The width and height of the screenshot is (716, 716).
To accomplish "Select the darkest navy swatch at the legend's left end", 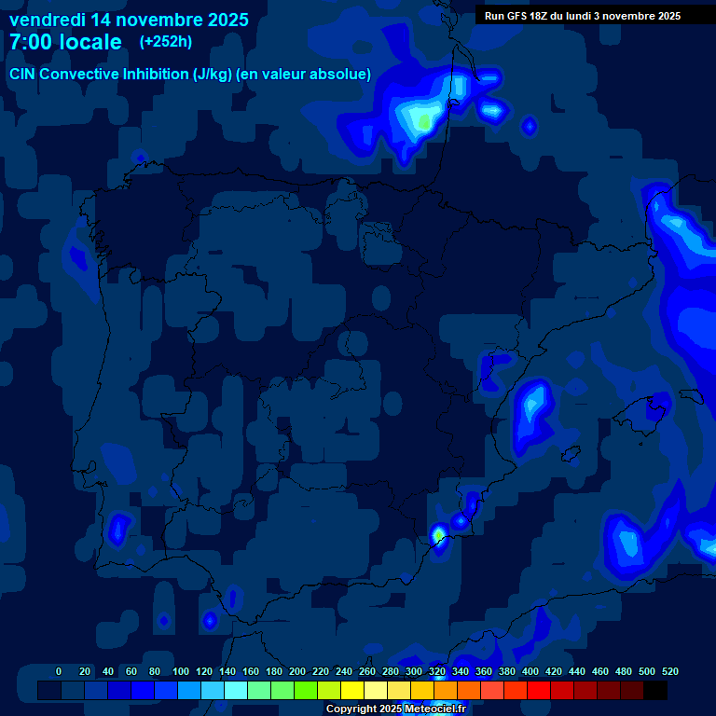I will 49,690.
